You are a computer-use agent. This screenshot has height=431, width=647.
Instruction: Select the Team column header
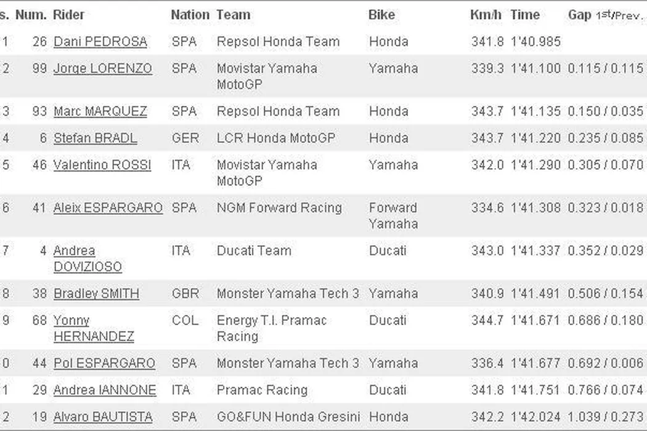234,14
